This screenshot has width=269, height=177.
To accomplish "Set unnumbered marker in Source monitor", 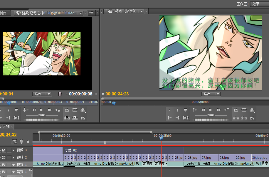I will [x=16, y=110].
